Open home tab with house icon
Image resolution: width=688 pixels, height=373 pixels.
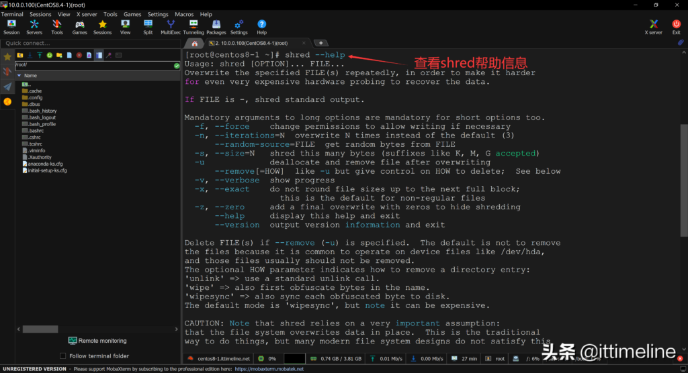195,44
